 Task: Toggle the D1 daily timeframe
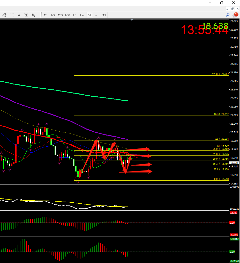[89, 15]
